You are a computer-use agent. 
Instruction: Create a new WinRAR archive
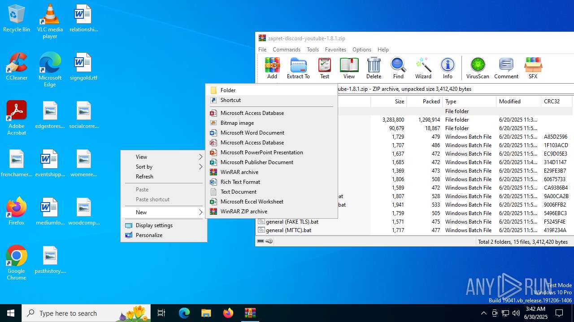coord(271,172)
